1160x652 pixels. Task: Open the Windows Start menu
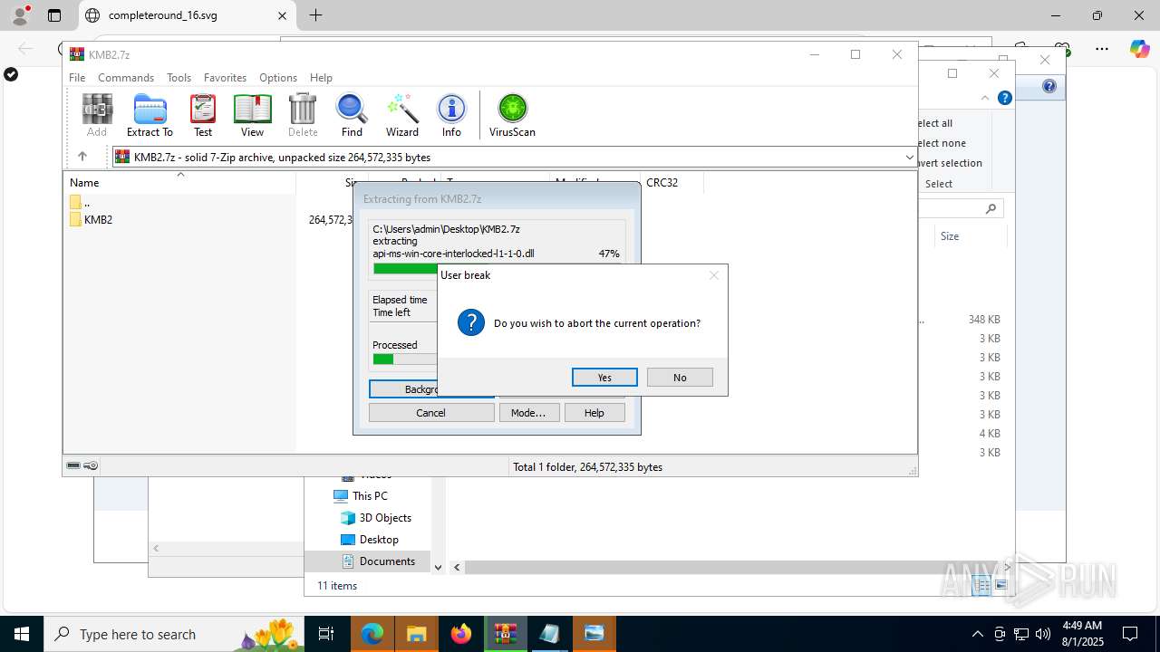(x=21, y=634)
